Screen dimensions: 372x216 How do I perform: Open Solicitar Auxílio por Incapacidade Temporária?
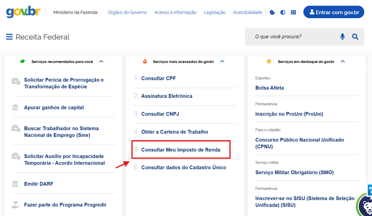click(65, 160)
